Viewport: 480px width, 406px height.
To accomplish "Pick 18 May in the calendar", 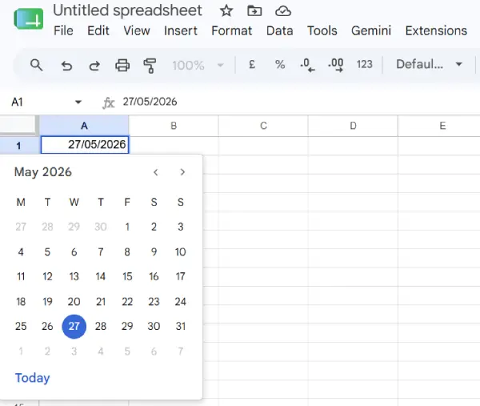I will [x=21, y=302].
